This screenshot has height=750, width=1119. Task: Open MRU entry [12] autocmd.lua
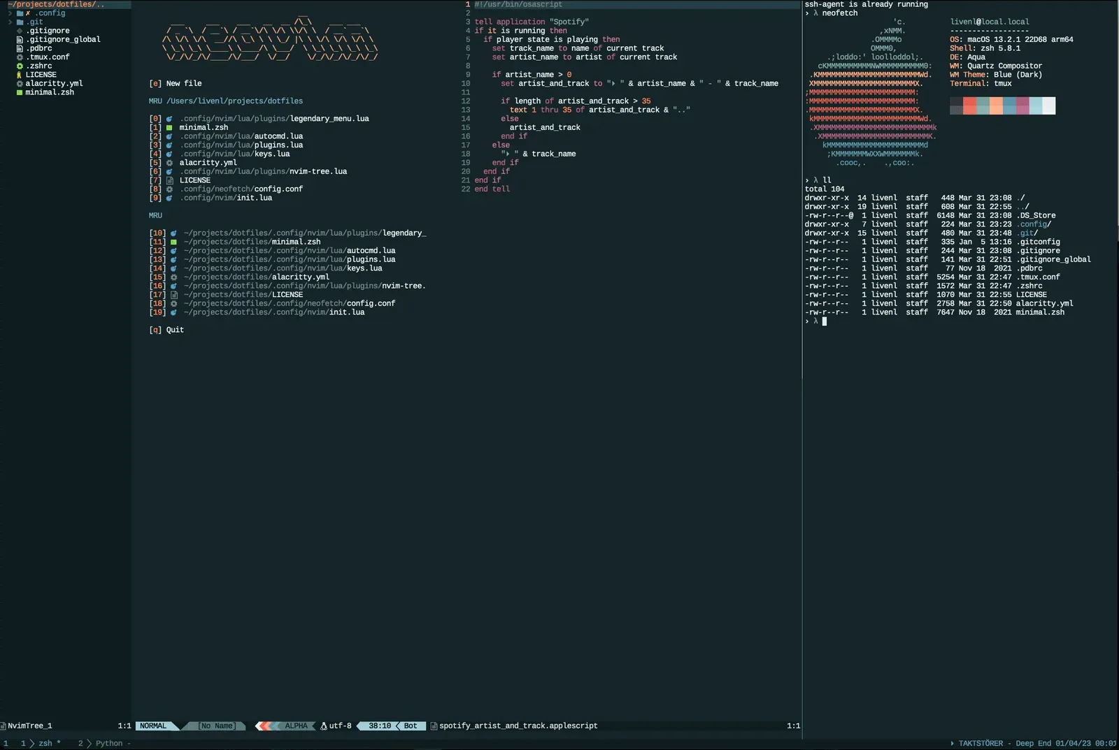273,251
